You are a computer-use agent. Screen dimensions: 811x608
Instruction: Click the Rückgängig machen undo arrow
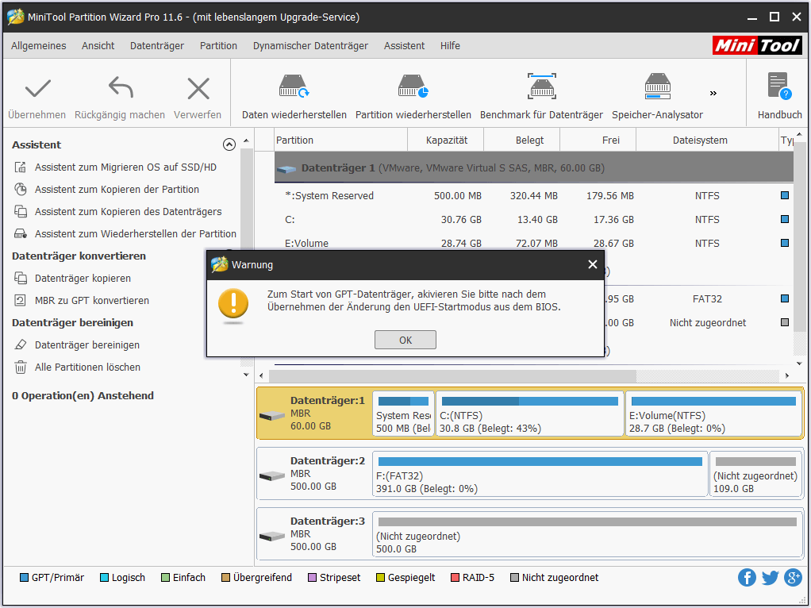pos(121,87)
